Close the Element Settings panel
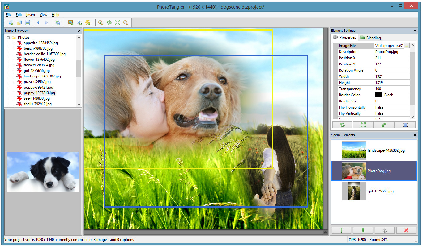423x247 pixels. coord(415,31)
